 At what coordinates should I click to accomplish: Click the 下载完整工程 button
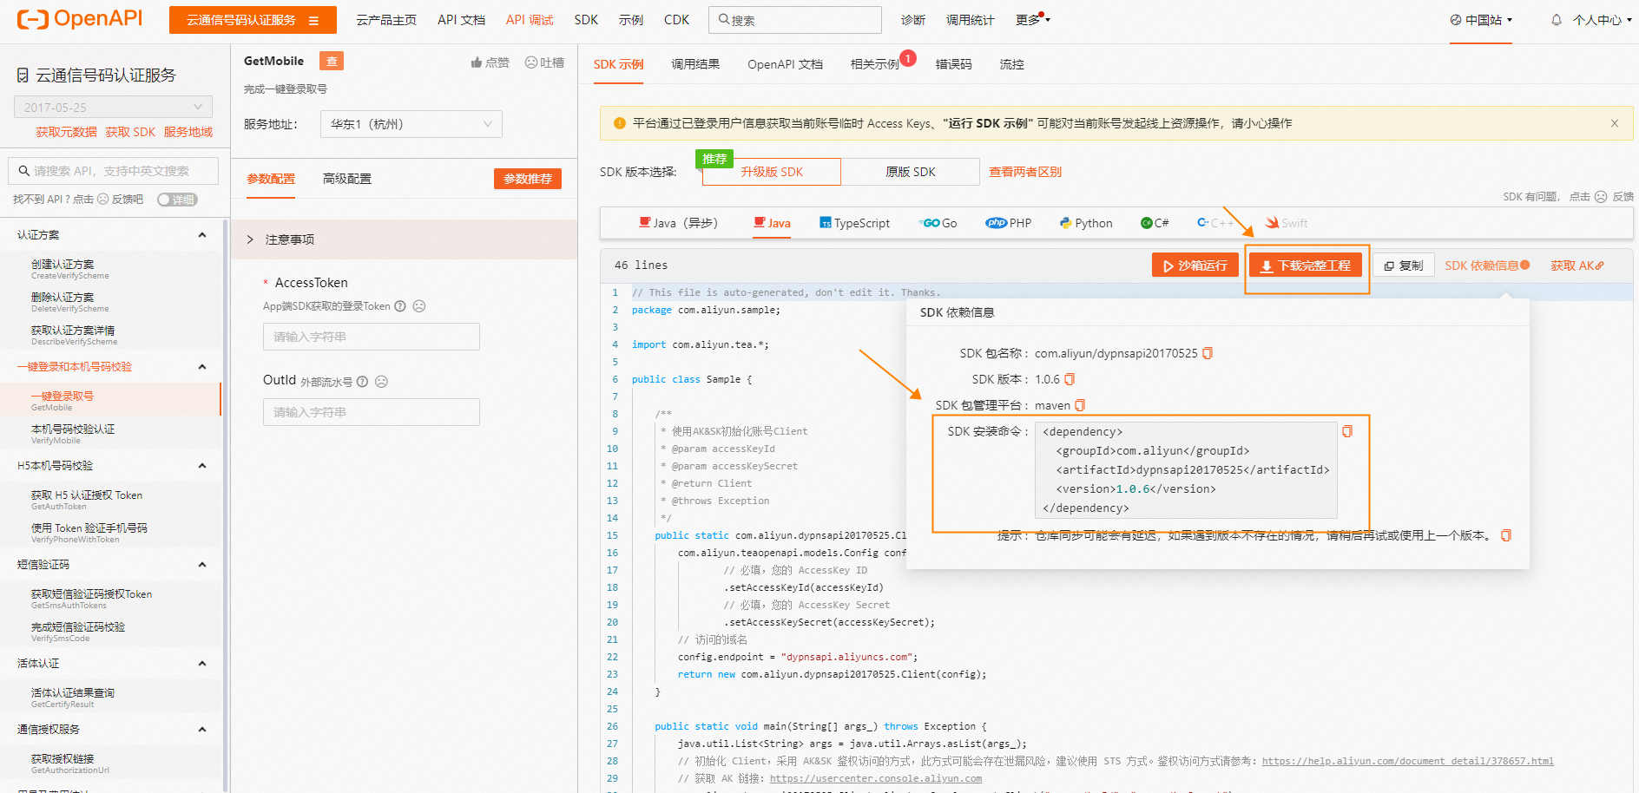[x=1306, y=265]
